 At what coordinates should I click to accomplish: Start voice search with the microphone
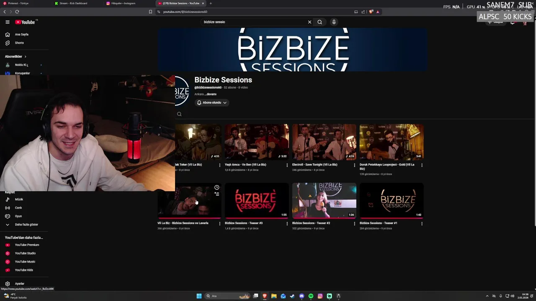click(x=334, y=22)
